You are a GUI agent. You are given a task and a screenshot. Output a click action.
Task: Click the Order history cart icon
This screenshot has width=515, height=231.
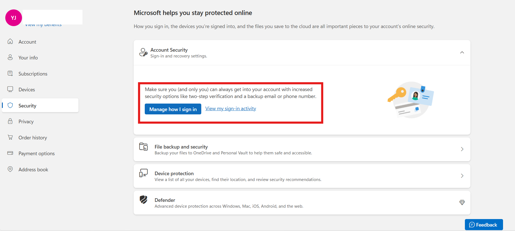click(x=10, y=137)
